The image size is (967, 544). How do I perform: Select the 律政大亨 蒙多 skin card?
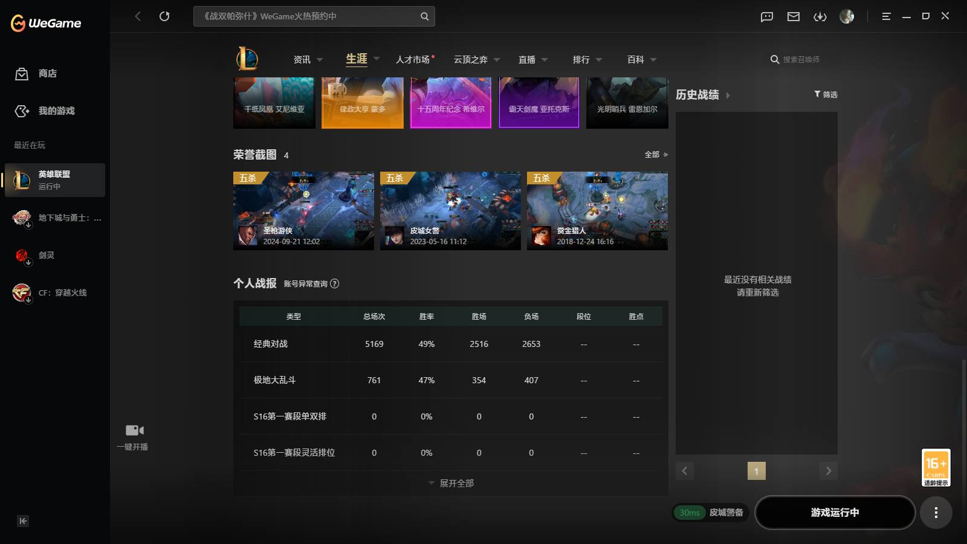click(363, 103)
